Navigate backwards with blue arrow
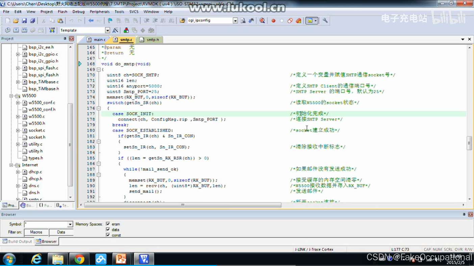Image resolution: width=474 pixels, height=266 pixels. (91, 21)
